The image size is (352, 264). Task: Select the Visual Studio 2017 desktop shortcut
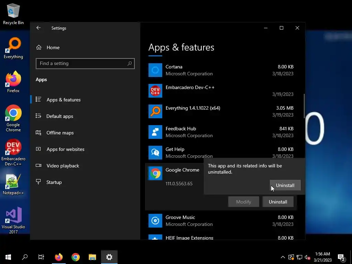(x=13, y=220)
